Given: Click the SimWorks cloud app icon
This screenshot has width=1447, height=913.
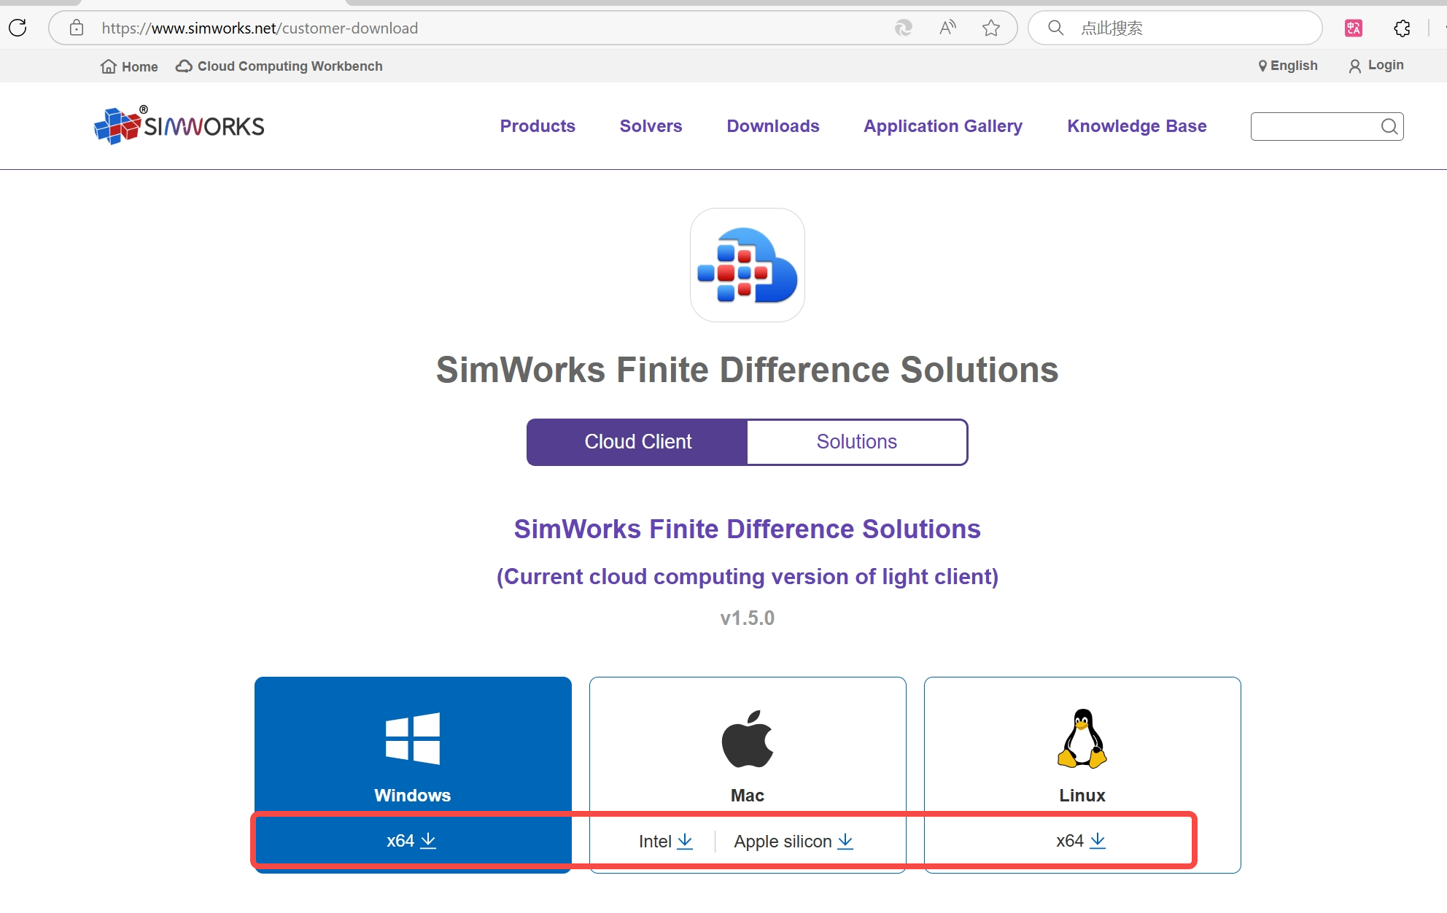Looking at the screenshot, I should tap(748, 265).
